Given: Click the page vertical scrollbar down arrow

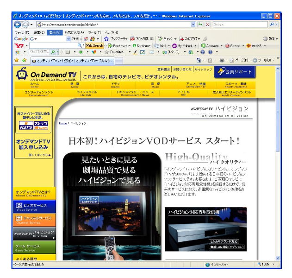Looking at the screenshot, I should pyautogui.click(x=278, y=258).
